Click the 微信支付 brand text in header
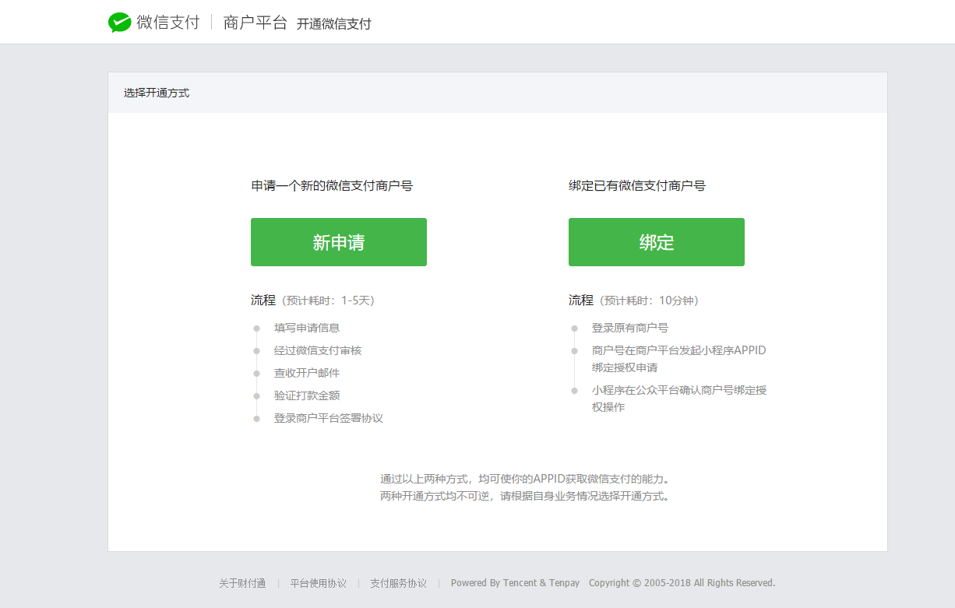 (x=167, y=23)
